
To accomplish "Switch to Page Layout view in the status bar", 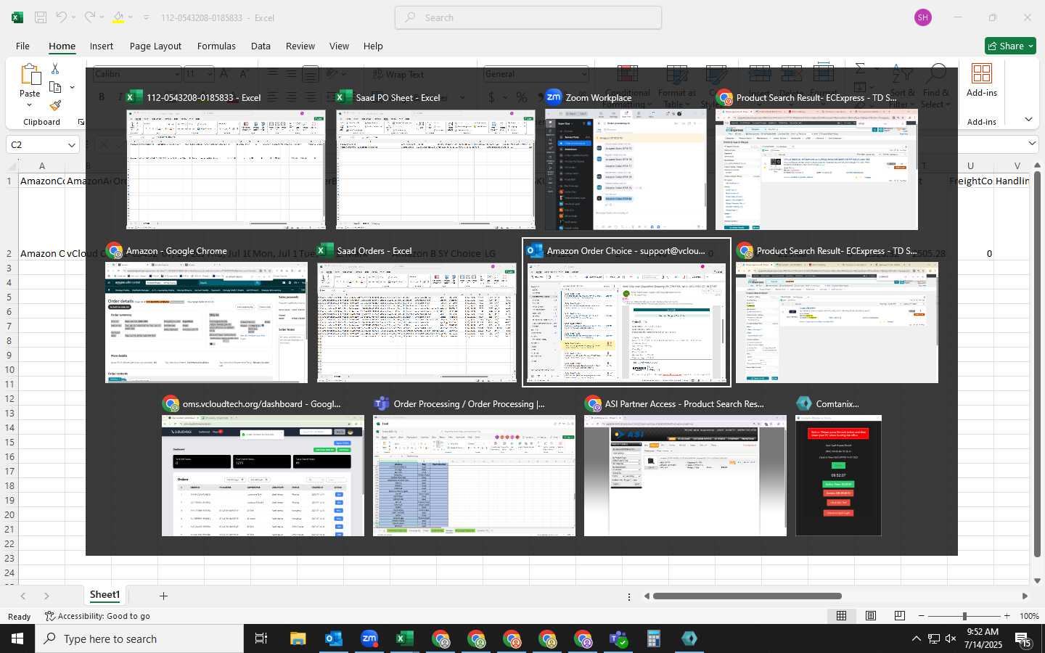I will [x=871, y=615].
